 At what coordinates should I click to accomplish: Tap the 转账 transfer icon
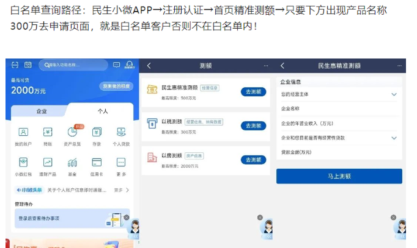coord(48,132)
